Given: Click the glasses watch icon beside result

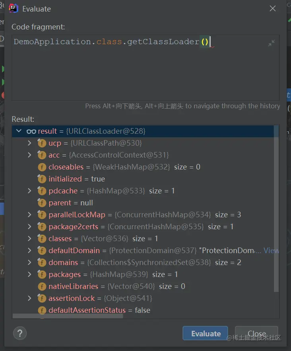Looking at the screenshot, I should pyautogui.click(x=31, y=131).
